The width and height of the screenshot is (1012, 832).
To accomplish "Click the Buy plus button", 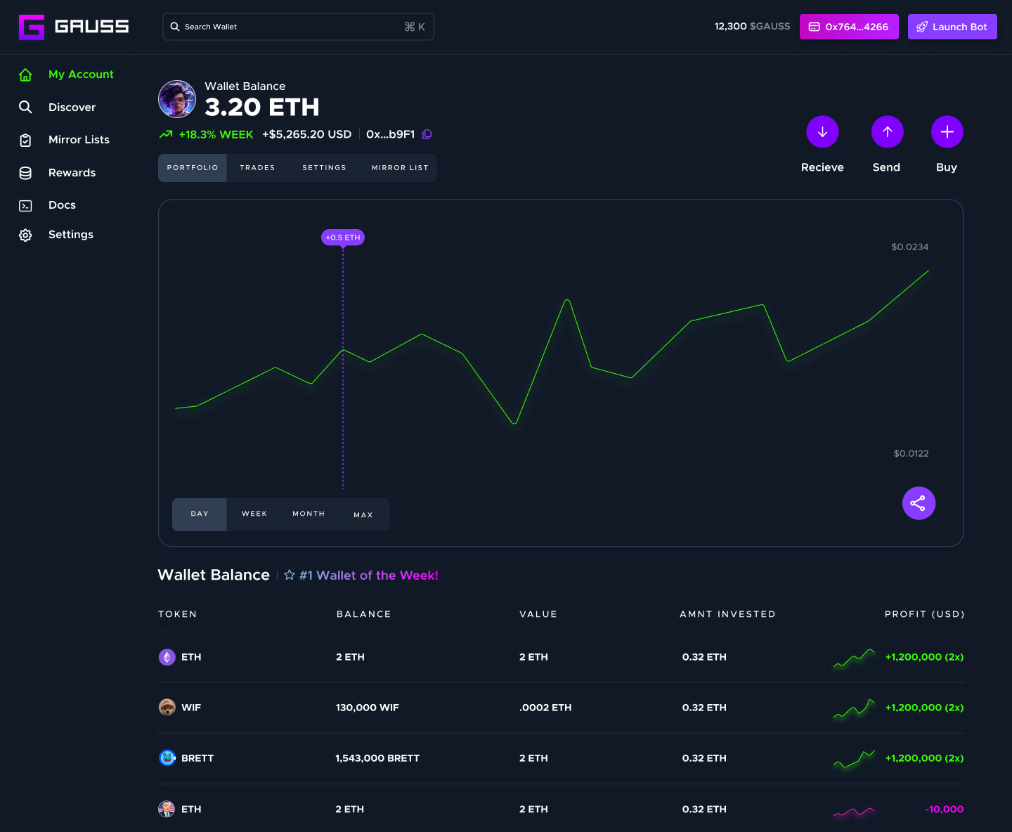I will point(947,132).
